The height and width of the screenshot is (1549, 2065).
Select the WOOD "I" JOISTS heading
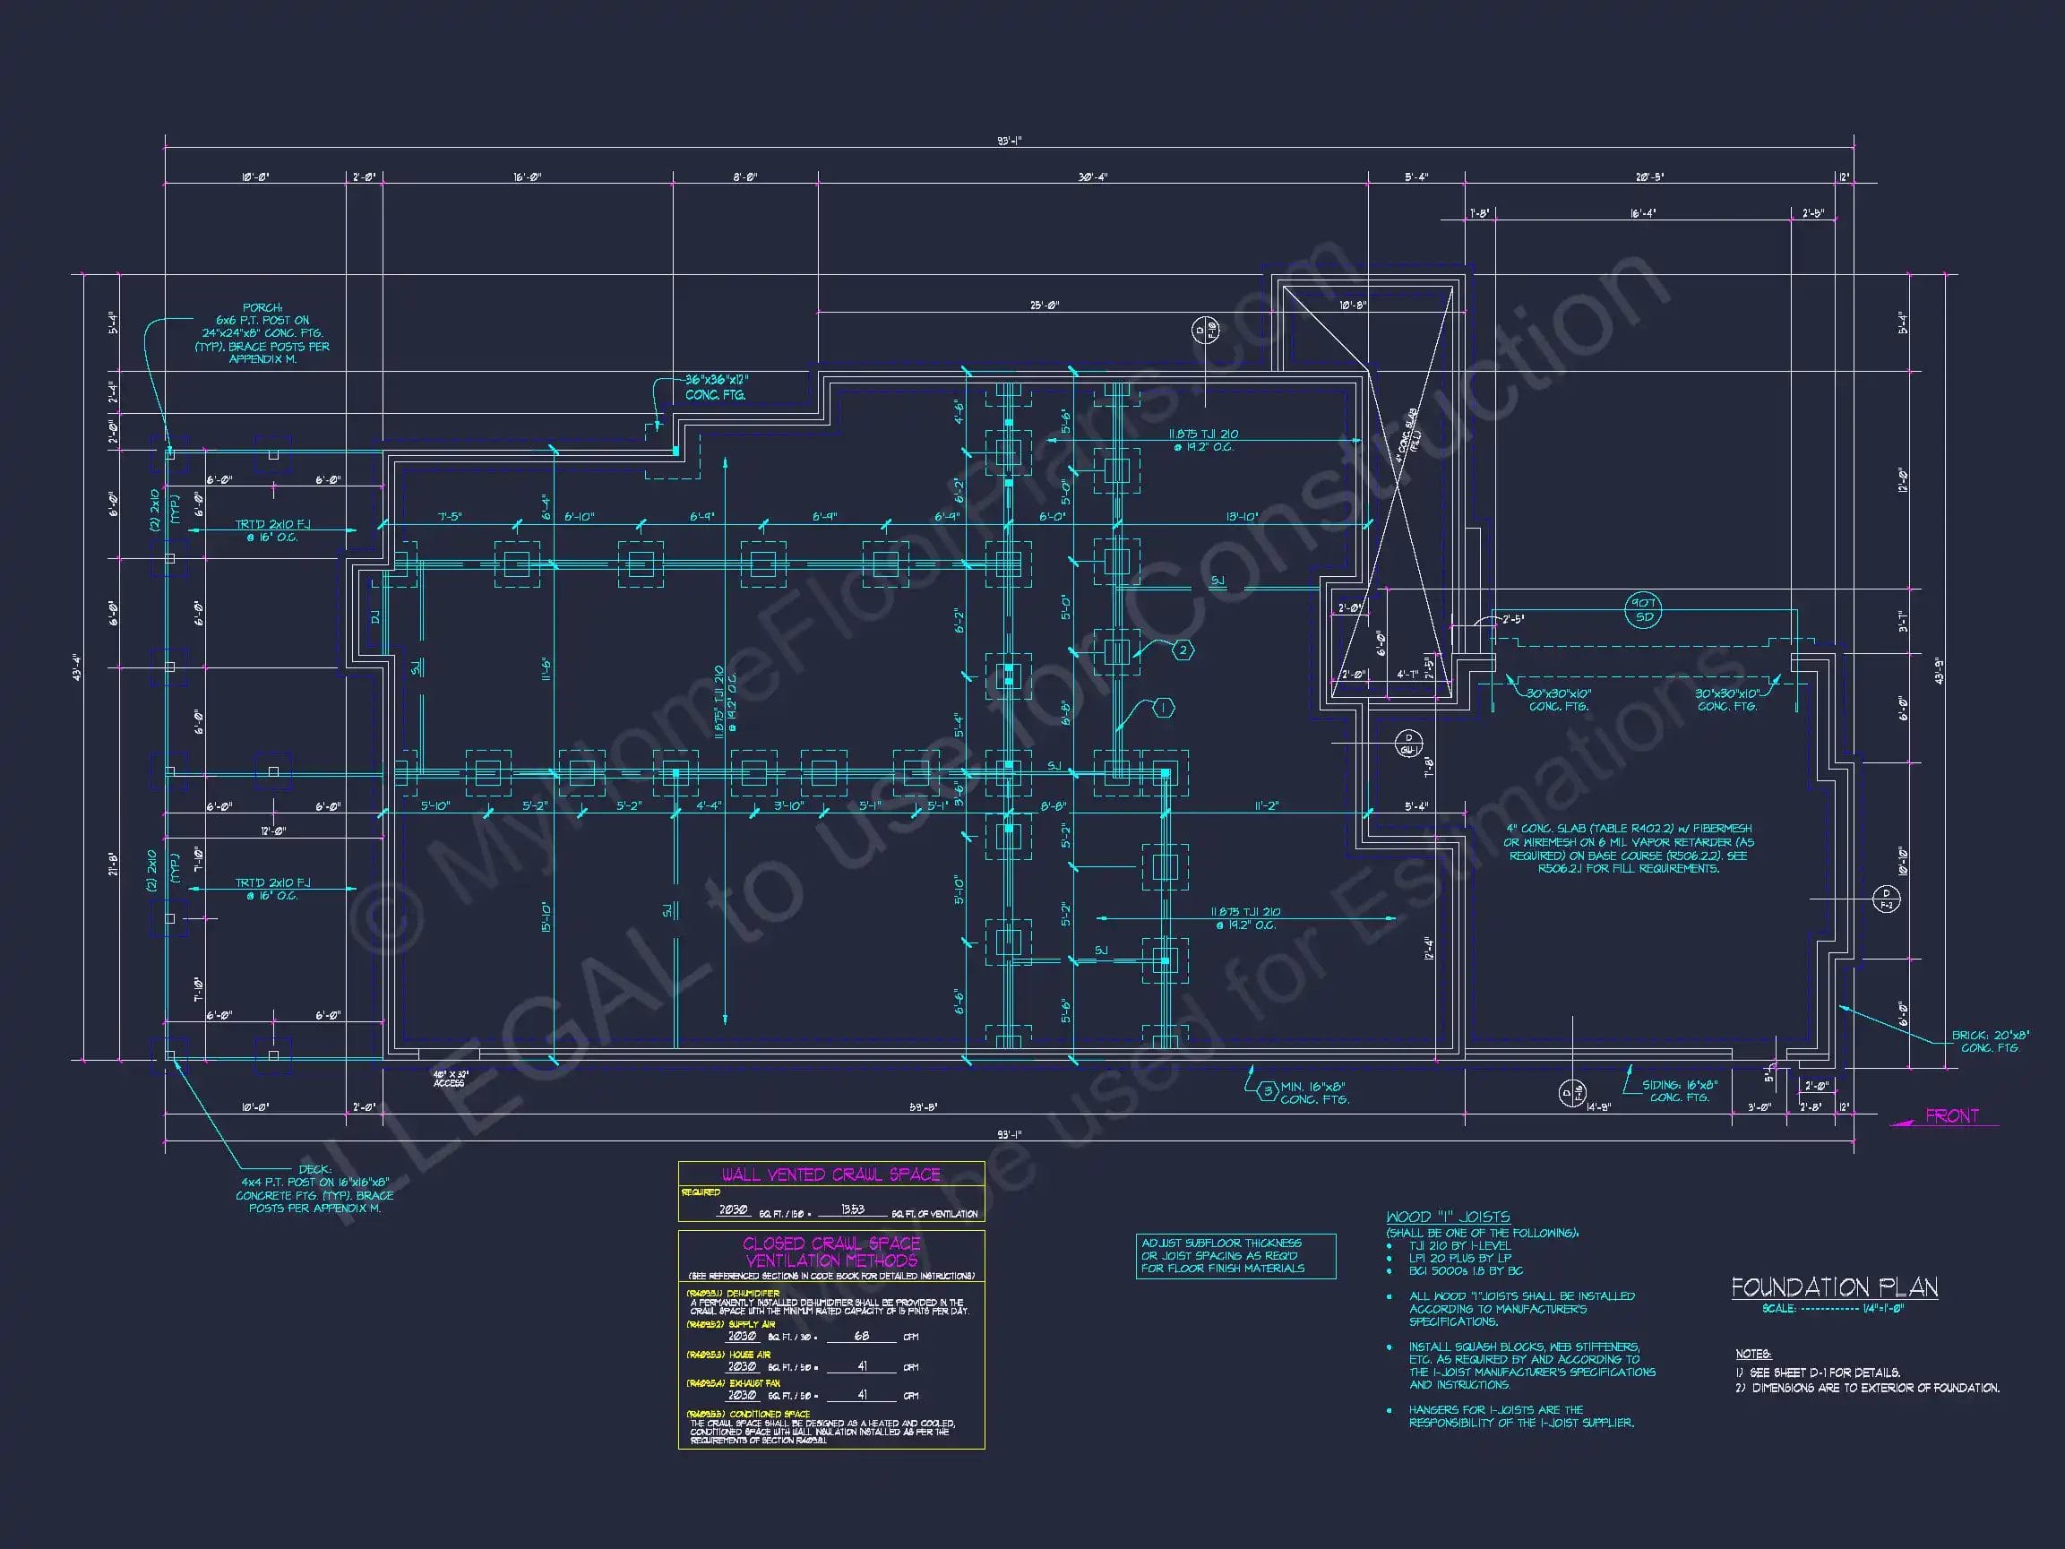(x=1448, y=1217)
